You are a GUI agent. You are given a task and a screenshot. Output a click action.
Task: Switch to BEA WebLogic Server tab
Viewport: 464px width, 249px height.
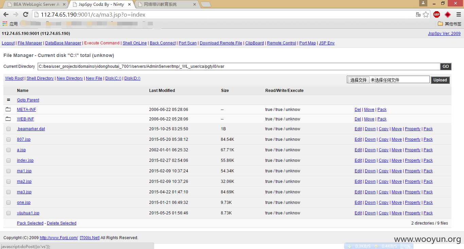click(x=36, y=4)
